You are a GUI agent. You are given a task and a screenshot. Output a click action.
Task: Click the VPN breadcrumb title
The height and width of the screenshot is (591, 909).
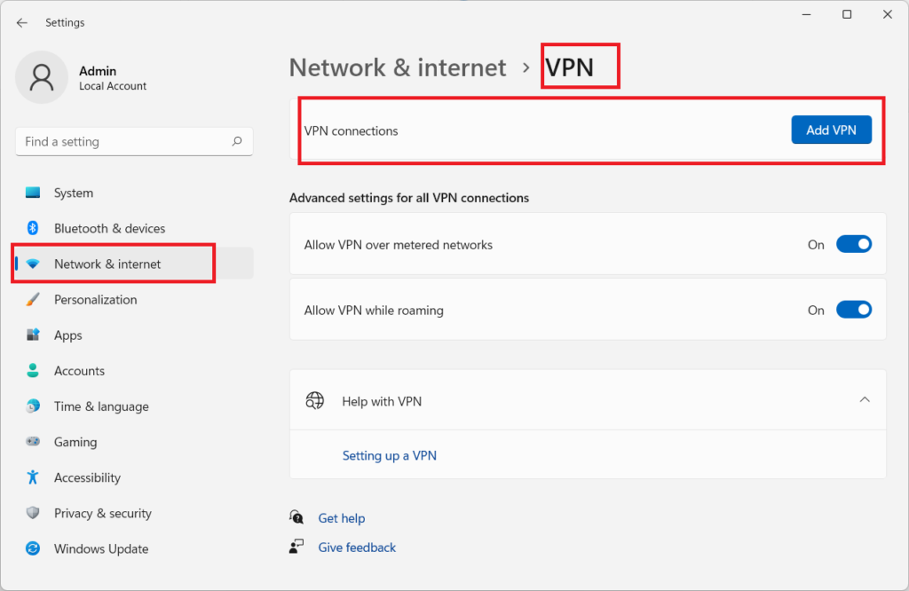coord(569,67)
